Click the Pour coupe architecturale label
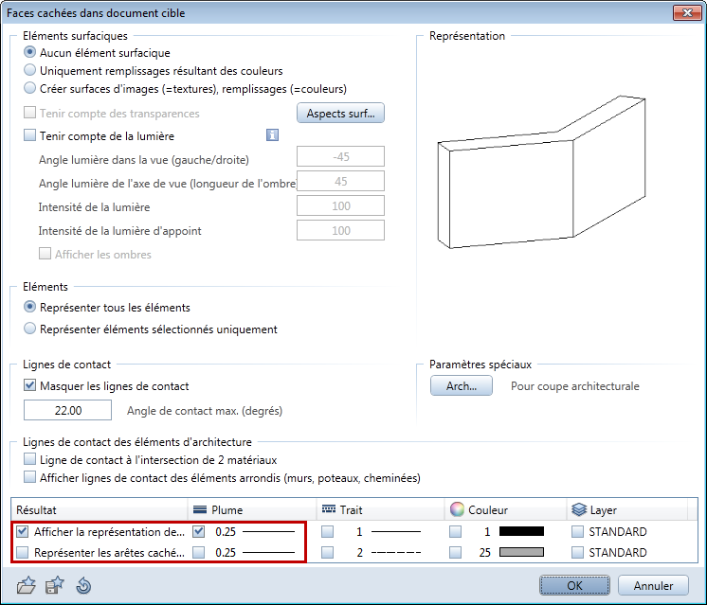The height and width of the screenshot is (605, 707). (575, 386)
